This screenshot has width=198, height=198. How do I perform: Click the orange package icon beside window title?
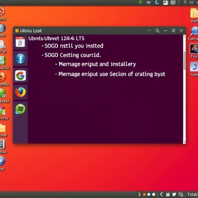pos(17,31)
